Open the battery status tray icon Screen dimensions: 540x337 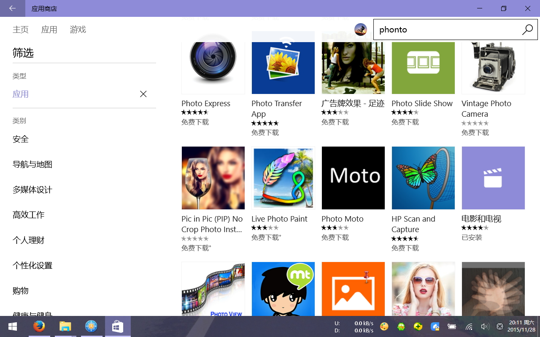pos(452,326)
